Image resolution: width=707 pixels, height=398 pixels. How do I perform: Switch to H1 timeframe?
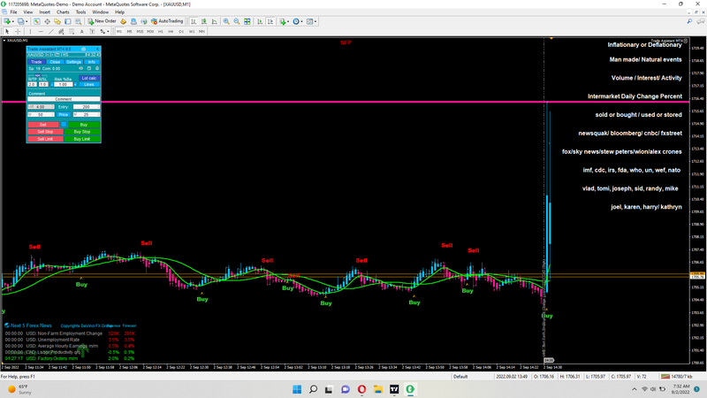coord(161,32)
